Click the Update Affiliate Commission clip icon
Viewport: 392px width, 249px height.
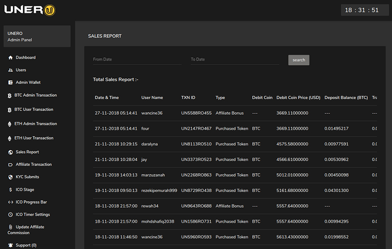pyautogui.click(x=10, y=227)
